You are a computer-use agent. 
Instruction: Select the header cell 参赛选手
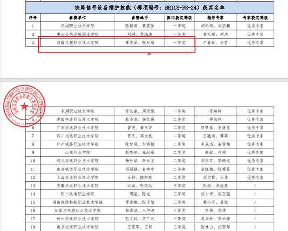point(140,18)
